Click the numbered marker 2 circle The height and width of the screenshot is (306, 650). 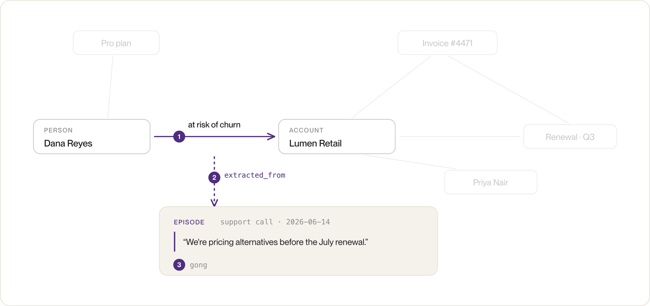[x=214, y=177]
